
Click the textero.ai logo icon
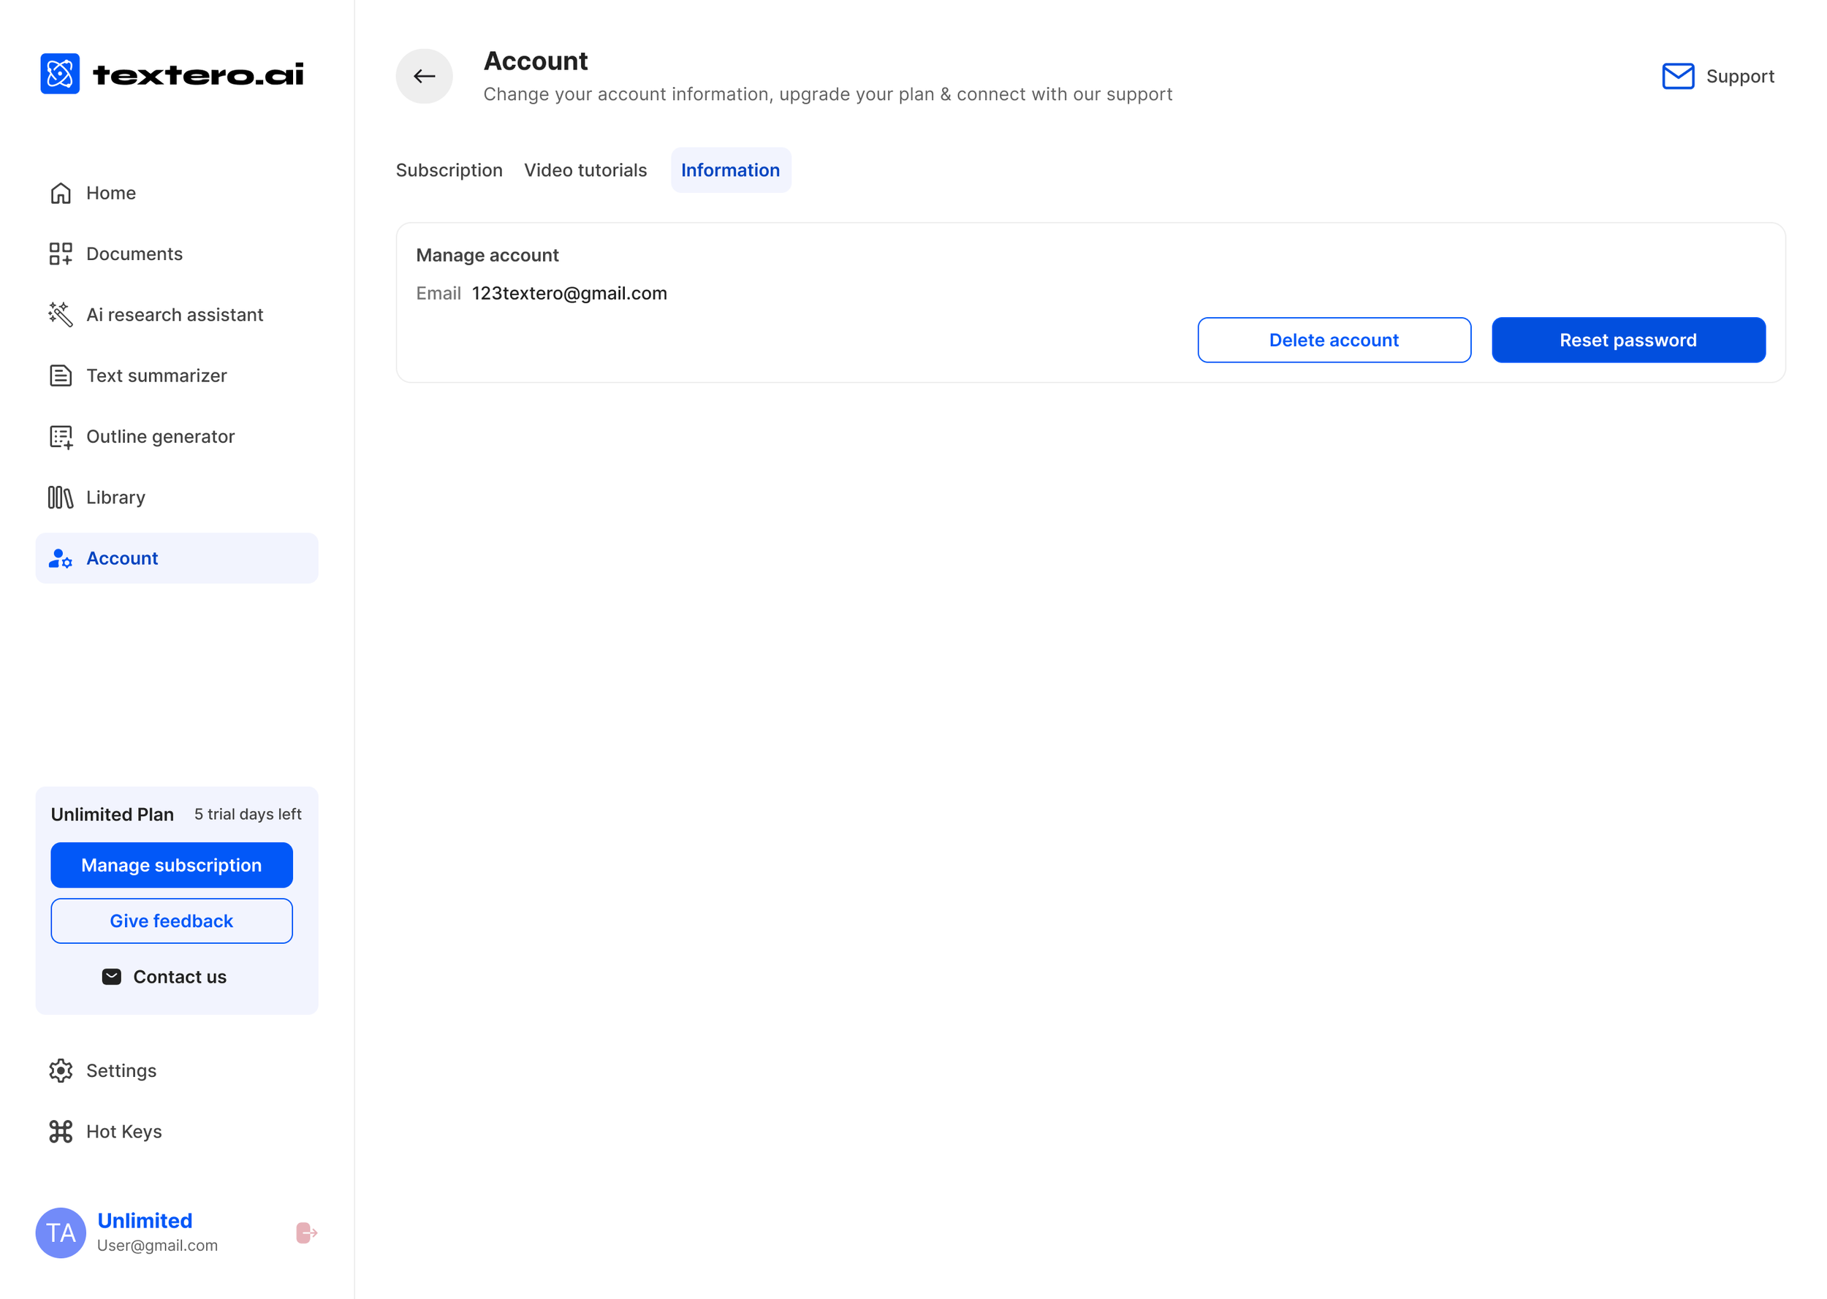coord(60,74)
